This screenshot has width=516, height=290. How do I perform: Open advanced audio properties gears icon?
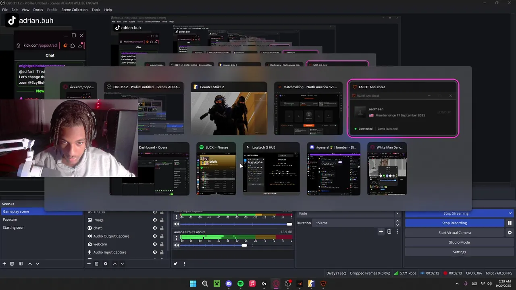point(176,264)
